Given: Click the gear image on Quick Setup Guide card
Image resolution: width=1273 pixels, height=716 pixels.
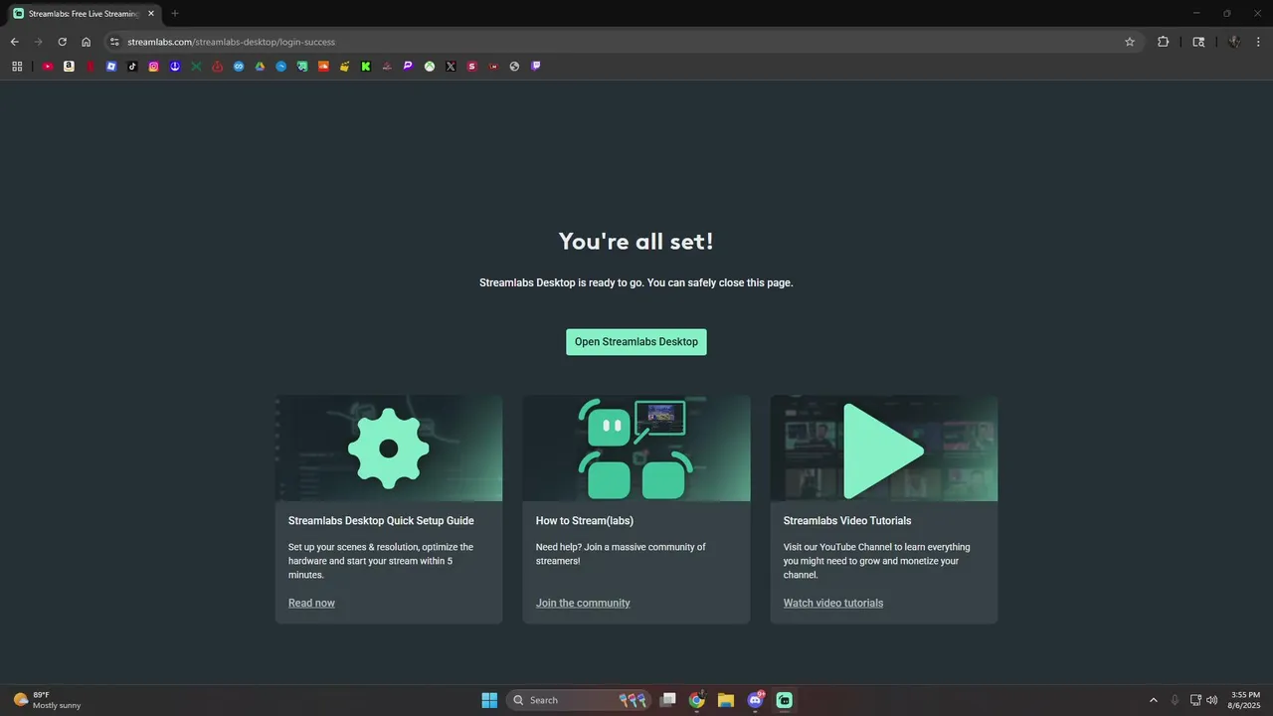Looking at the screenshot, I should tap(389, 448).
